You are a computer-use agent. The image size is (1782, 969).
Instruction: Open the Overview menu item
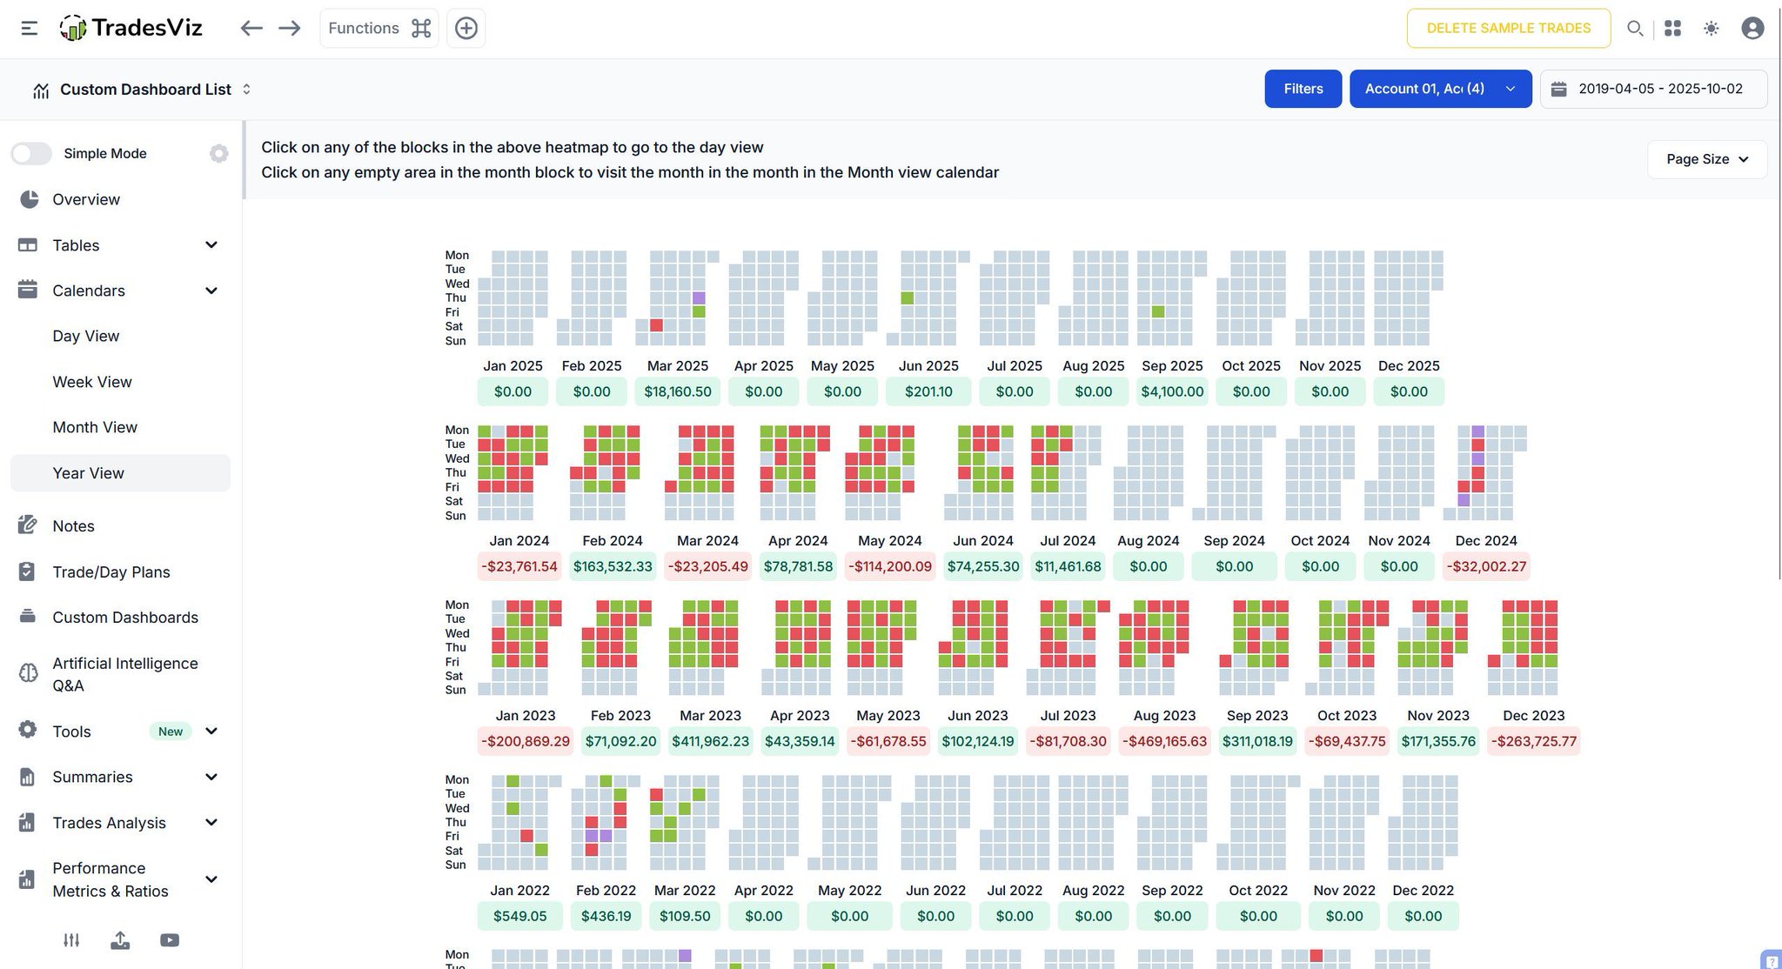(x=86, y=199)
